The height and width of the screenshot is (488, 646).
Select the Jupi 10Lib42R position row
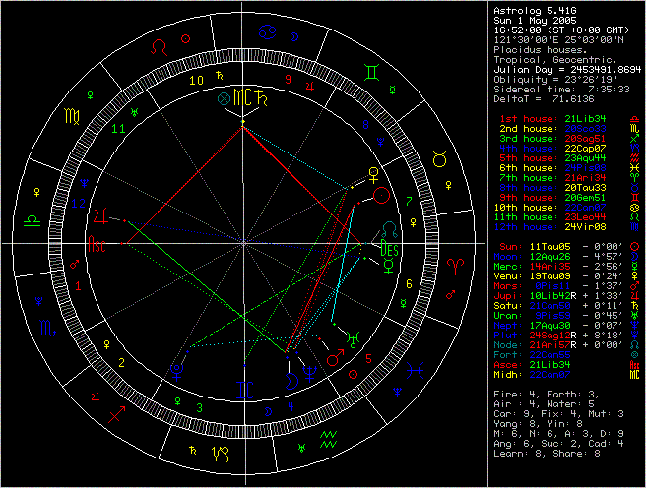pos(562,295)
